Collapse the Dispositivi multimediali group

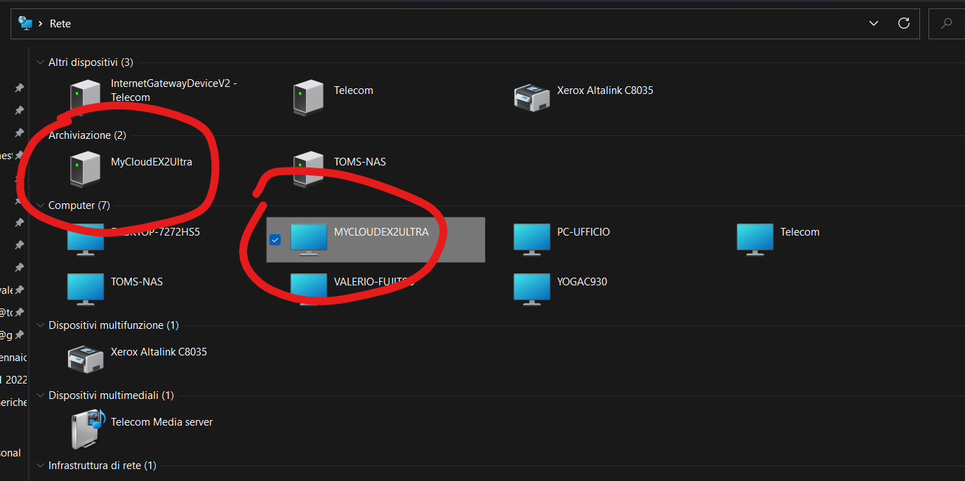tap(40, 395)
